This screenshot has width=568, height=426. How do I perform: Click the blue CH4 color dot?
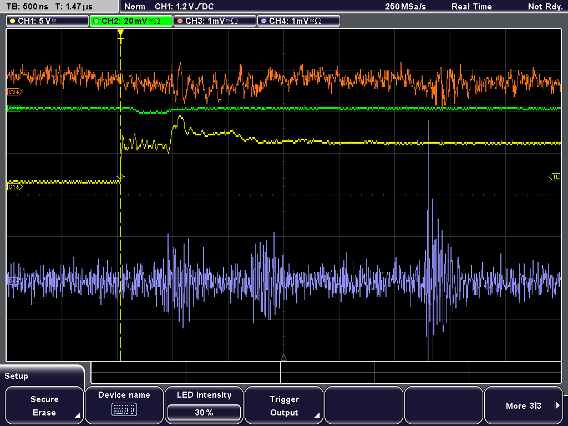tap(263, 21)
